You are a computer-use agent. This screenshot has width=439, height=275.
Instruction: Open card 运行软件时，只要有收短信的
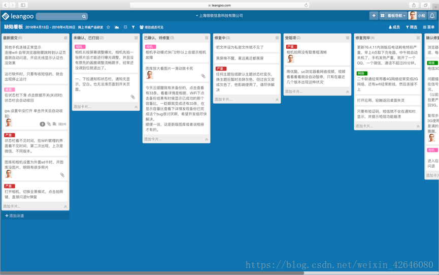point(36,77)
